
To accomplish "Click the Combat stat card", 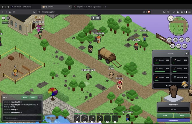I will (x=162, y=61).
